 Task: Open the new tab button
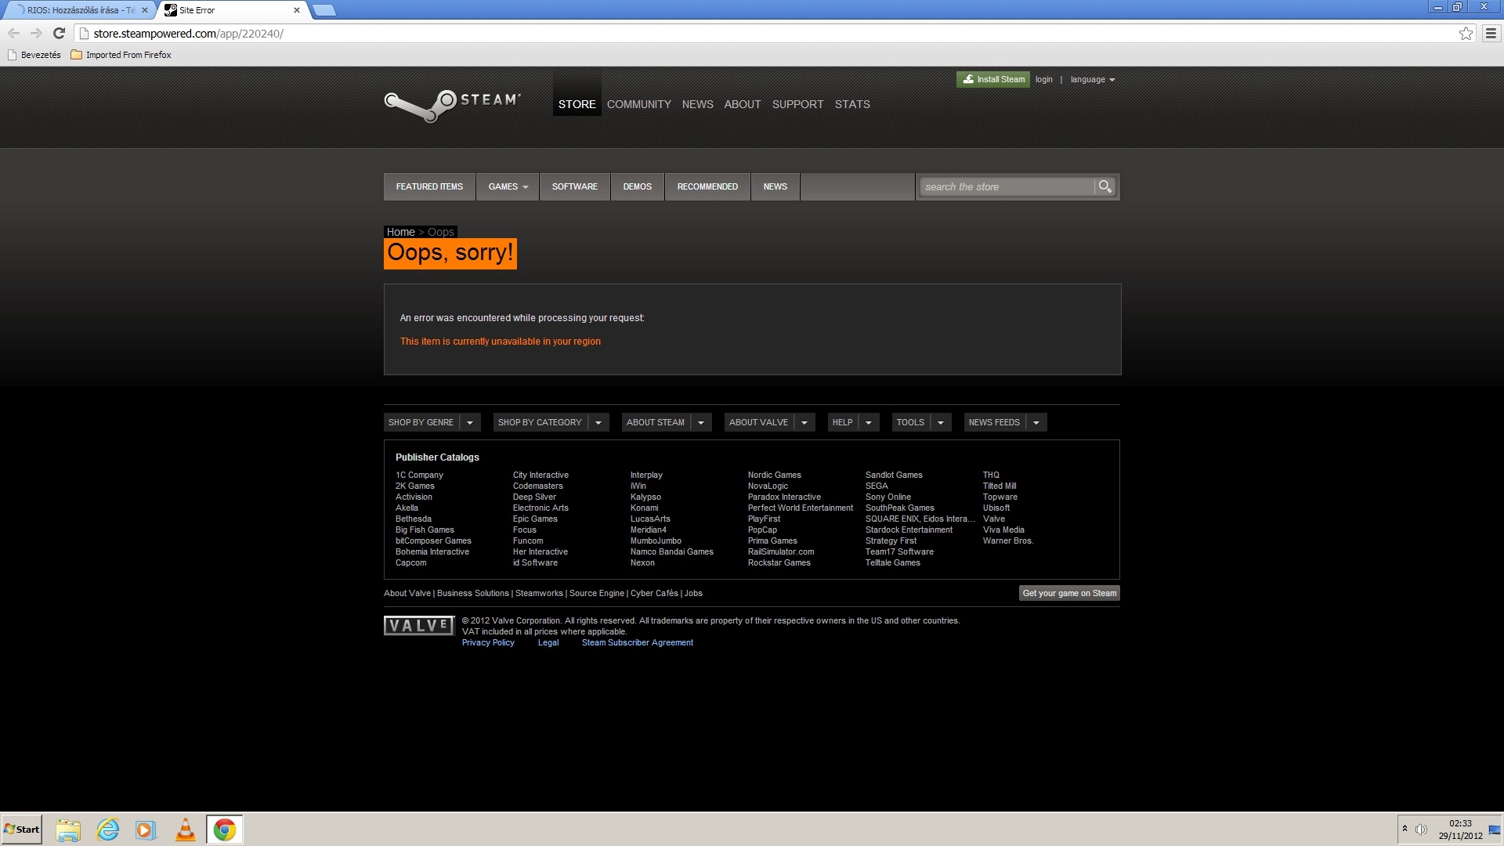324,10
